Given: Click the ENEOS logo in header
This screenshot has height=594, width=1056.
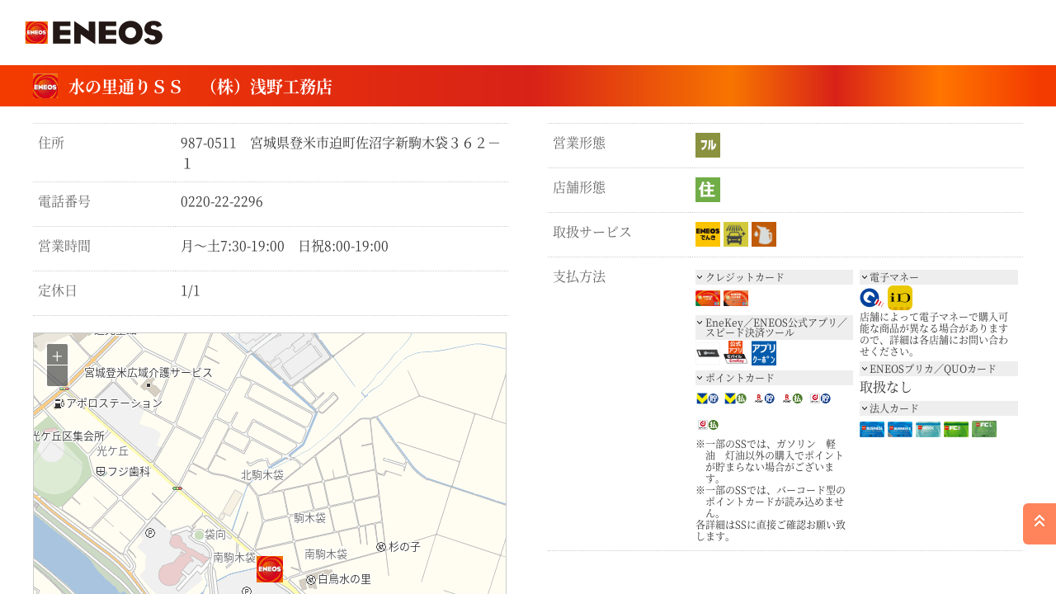Looking at the screenshot, I should click(94, 33).
